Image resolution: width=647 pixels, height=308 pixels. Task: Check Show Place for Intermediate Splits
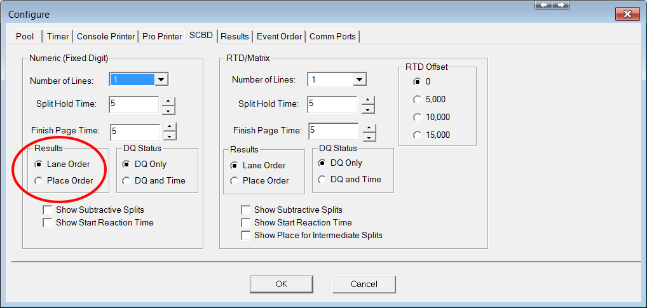245,236
